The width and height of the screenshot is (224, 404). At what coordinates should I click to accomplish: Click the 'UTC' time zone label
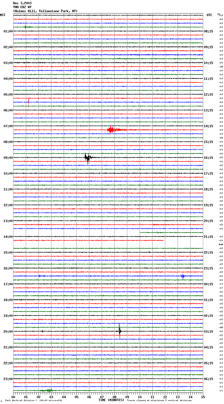click(x=210, y=15)
